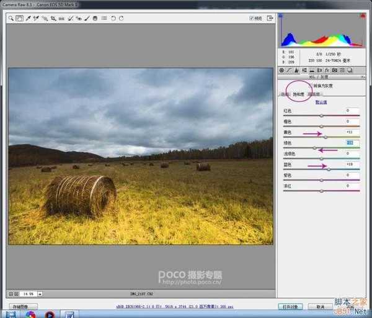The image size is (372, 318).
Task: Rotate image clockwise icon
Action: 120,19
